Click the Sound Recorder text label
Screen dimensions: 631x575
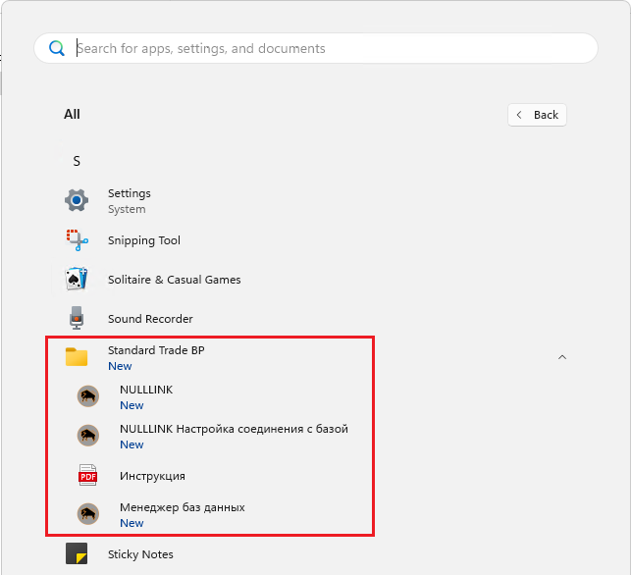[x=150, y=319]
